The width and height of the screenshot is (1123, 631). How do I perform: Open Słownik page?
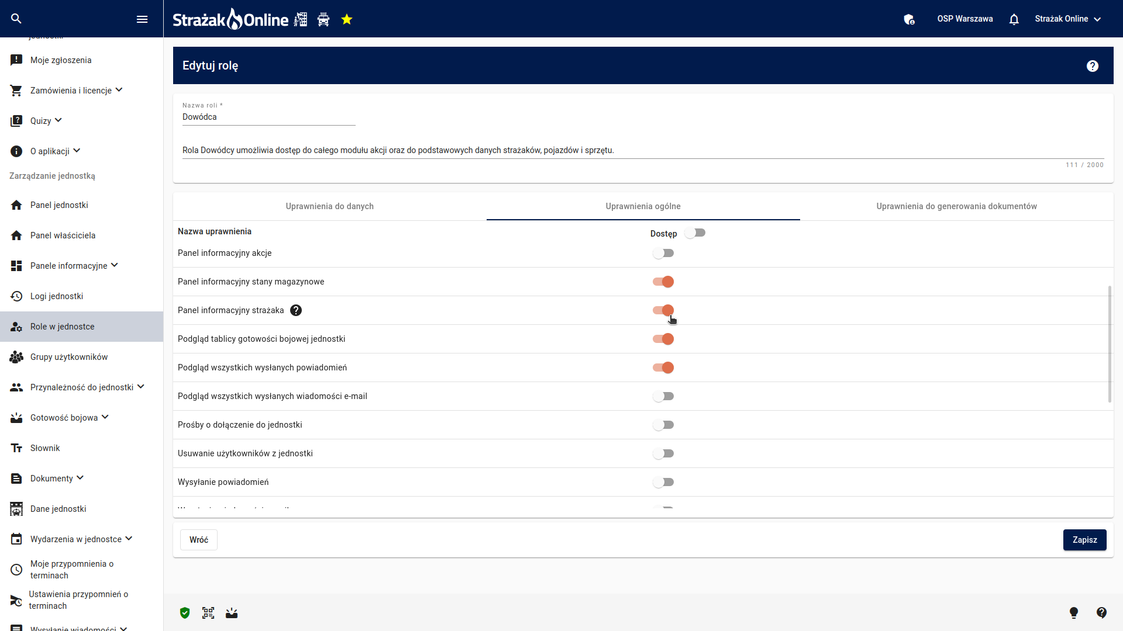click(x=82, y=448)
